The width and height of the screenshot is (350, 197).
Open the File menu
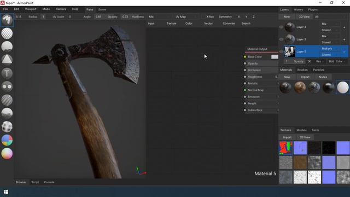pyautogui.click(x=5, y=9)
